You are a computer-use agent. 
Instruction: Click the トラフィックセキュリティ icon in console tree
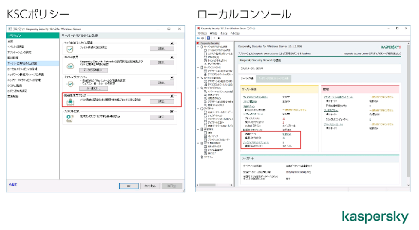[205, 61]
